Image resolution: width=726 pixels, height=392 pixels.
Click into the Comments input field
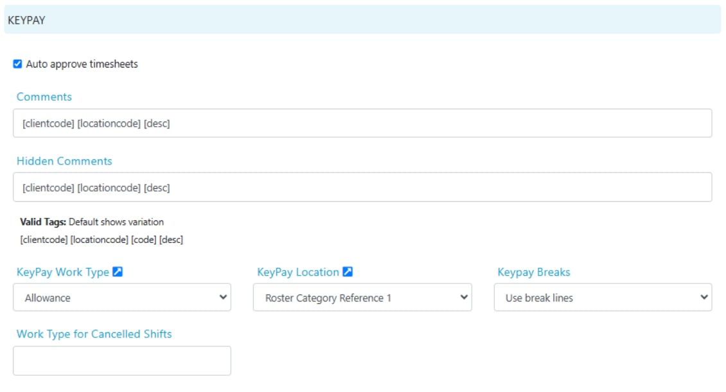click(362, 123)
